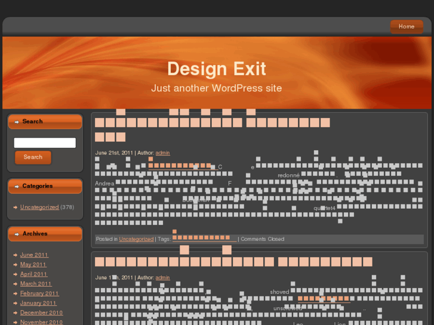Open the Uncategorized category in sidebar
The image size is (434, 325).
39,207
